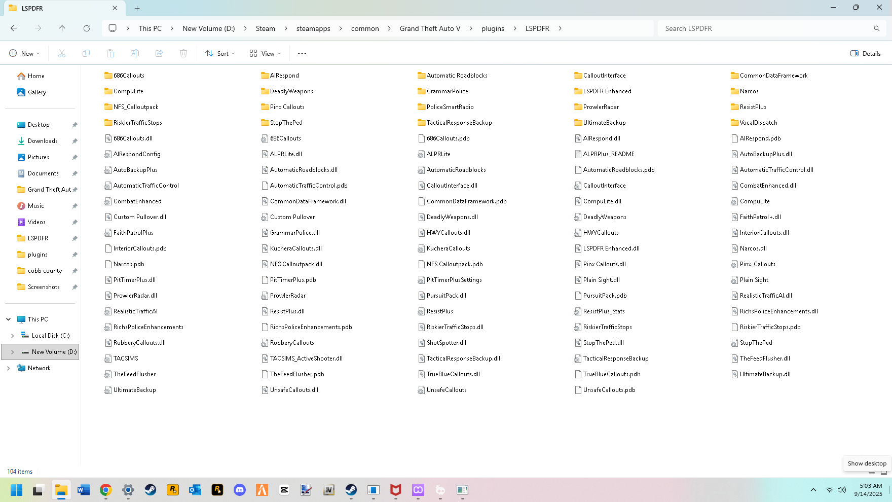
Task: Click the Copy icon in toolbar
Action: [x=86, y=53]
